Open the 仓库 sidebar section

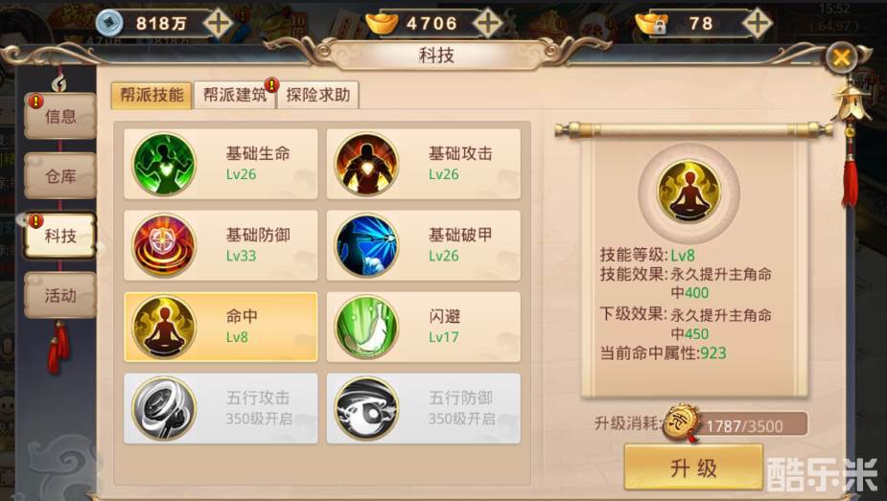click(60, 176)
